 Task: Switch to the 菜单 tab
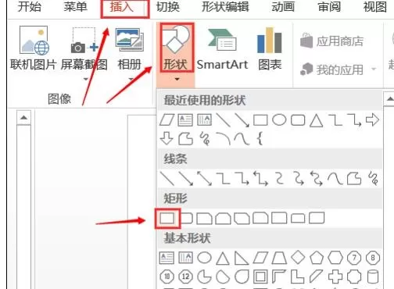(75, 6)
